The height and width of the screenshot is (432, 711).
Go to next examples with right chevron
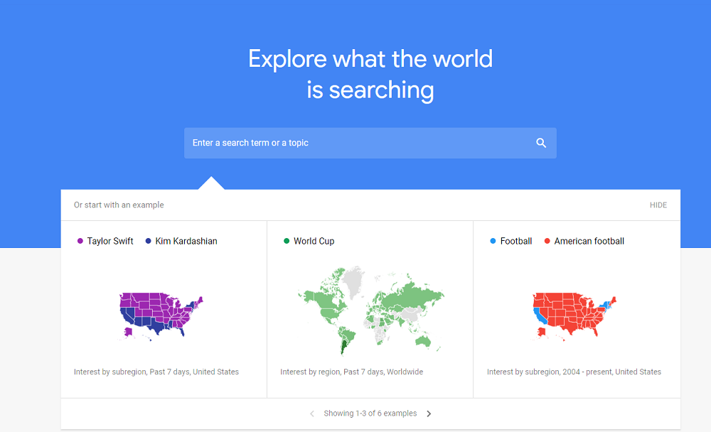[429, 414]
